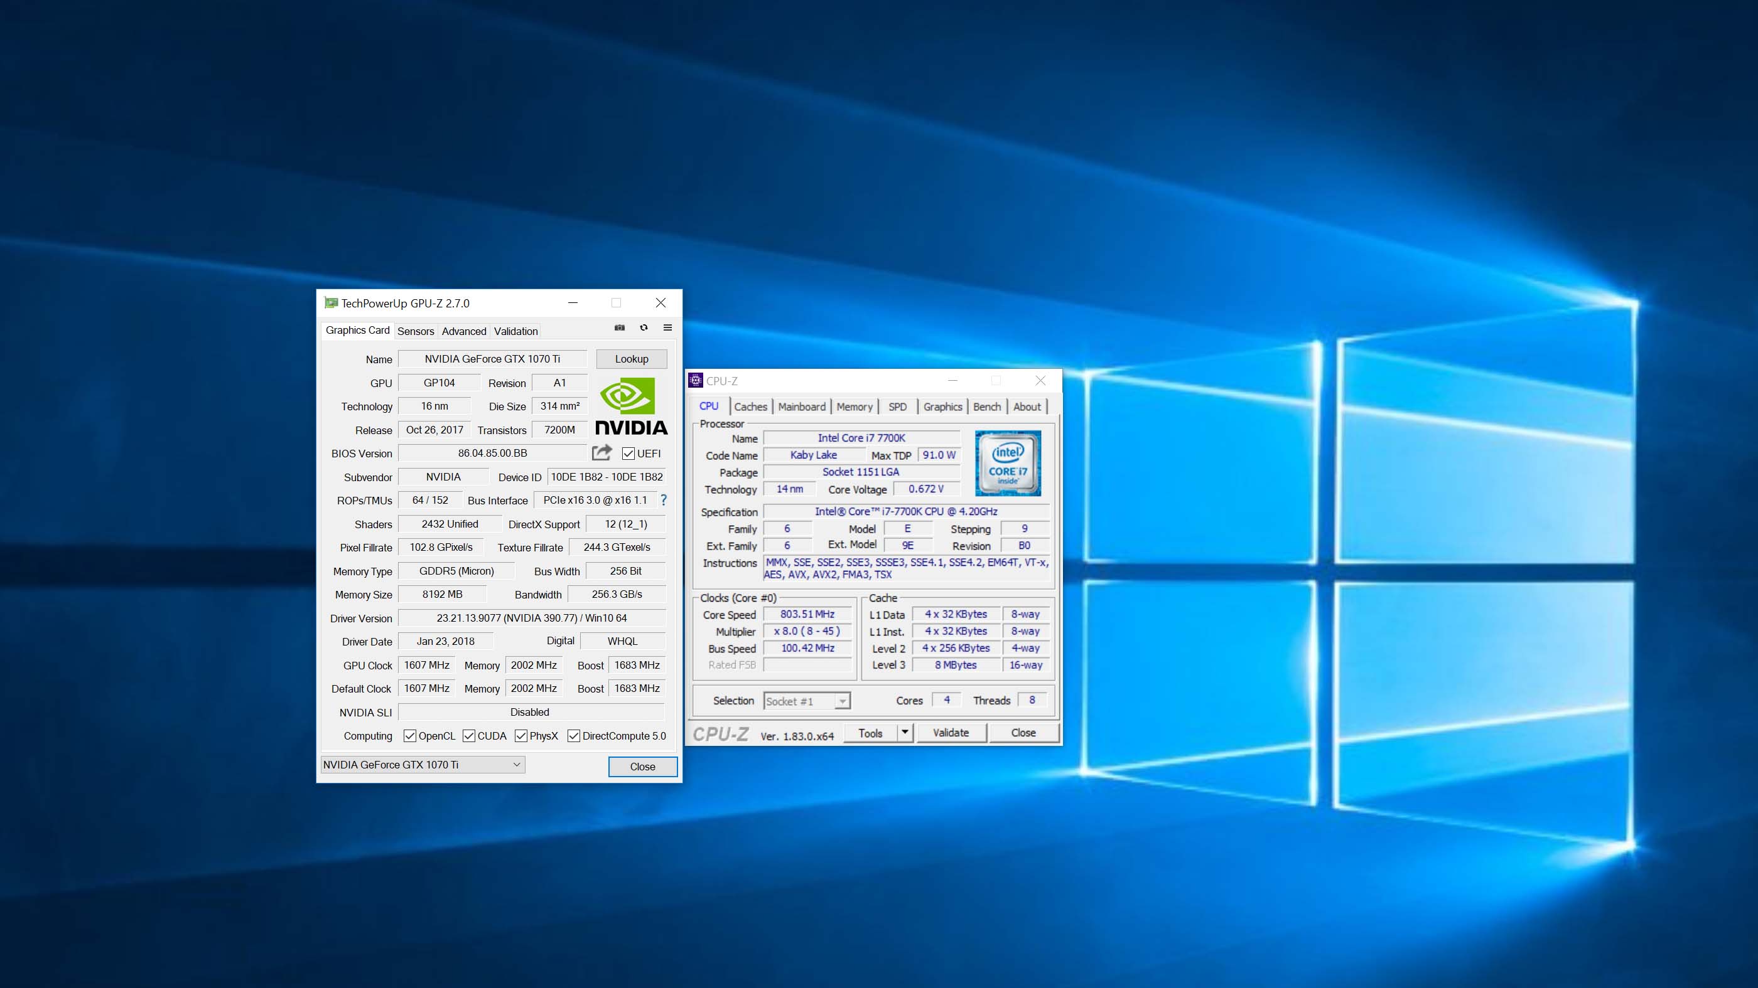Click the Driver Date field Jan 23, 2018
Viewport: 1758px width, 988px height.
(x=446, y=642)
